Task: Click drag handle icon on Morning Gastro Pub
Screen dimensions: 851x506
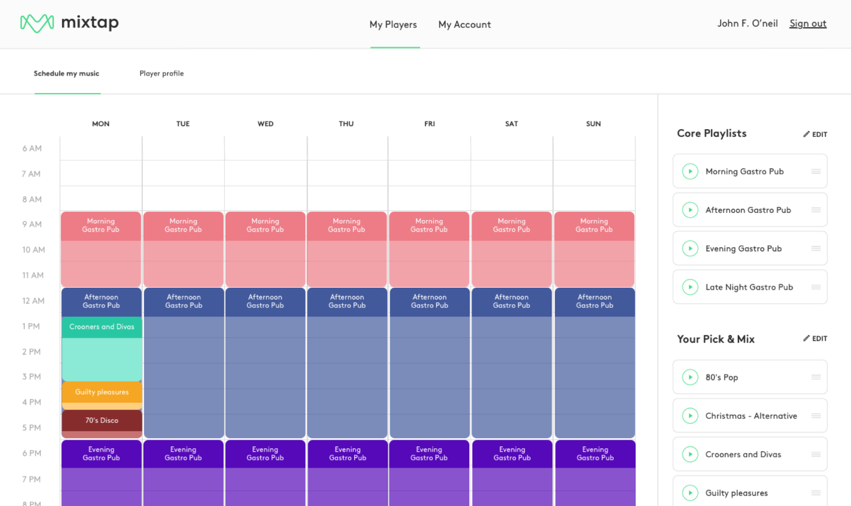Action: (x=816, y=172)
